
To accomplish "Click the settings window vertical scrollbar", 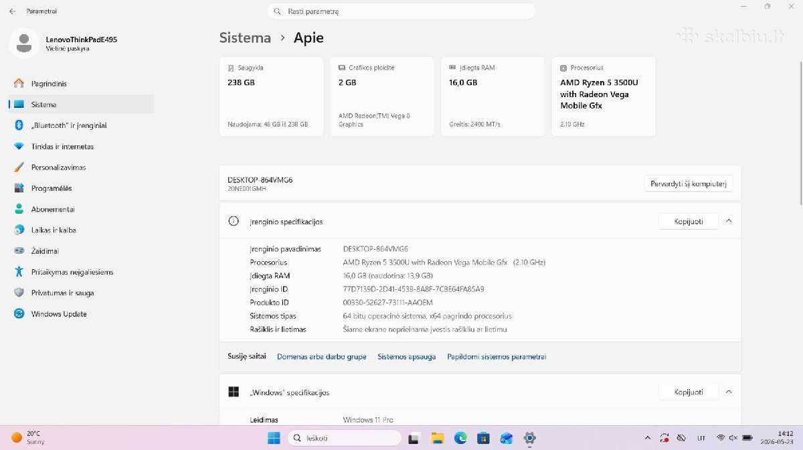I will [800, 132].
